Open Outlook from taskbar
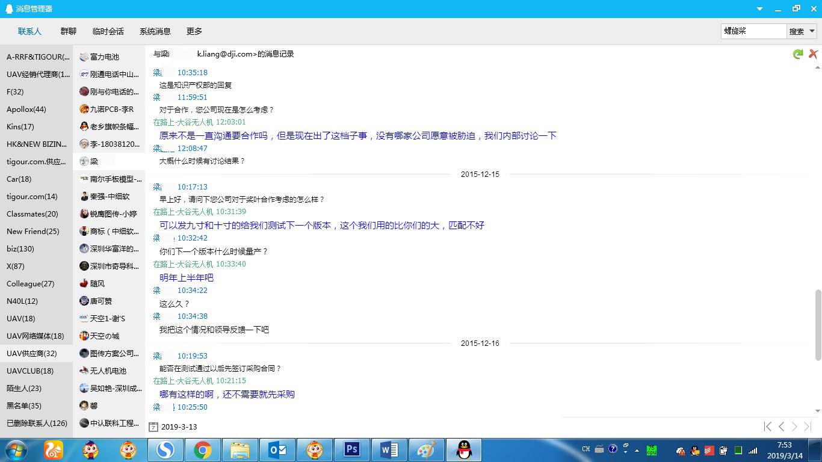The image size is (822, 462). 277,450
